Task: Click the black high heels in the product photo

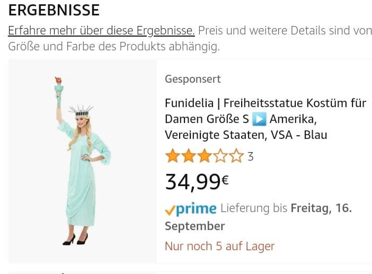Action: click(75, 239)
